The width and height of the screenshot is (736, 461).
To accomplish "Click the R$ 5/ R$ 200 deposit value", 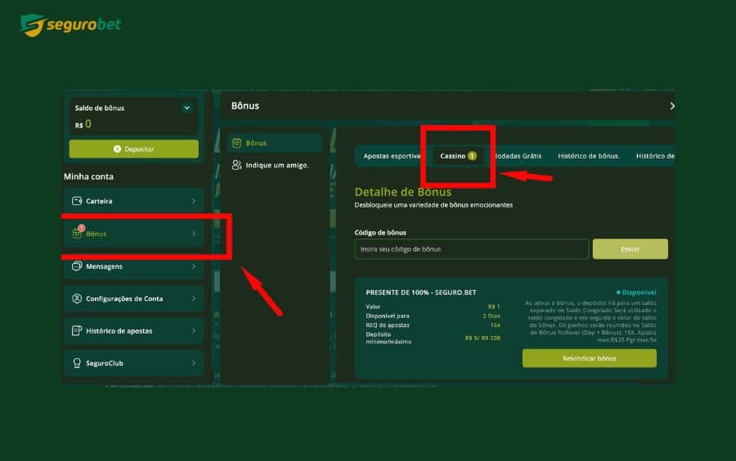I will (482, 338).
